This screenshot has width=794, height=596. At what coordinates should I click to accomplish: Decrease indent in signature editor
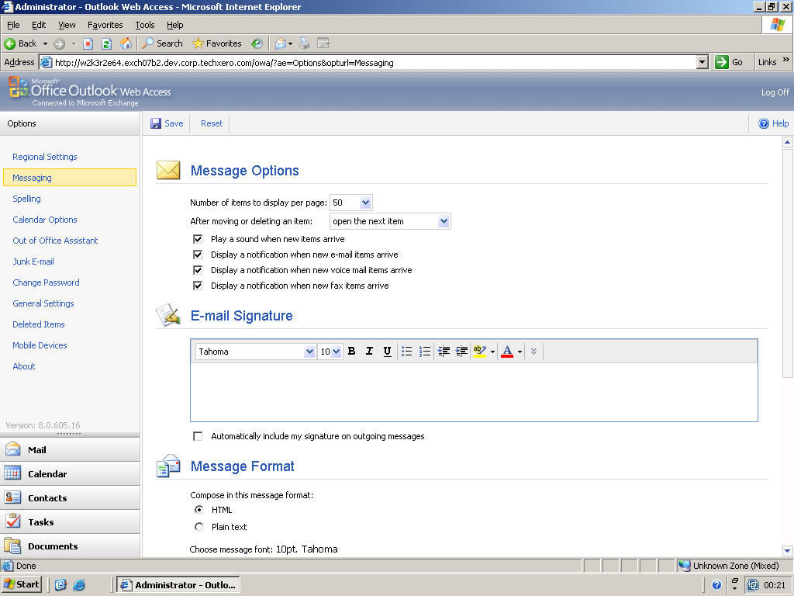(x=444, y=352)
